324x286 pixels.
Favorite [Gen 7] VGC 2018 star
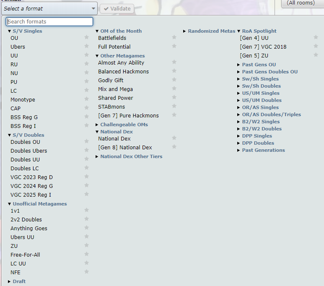point(316,46)
